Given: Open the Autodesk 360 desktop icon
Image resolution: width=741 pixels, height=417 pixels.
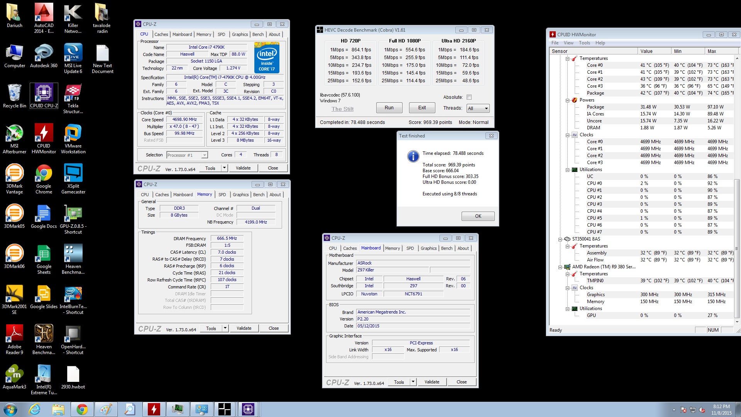Looking at the screenshot, I should (x=44, y=56).
